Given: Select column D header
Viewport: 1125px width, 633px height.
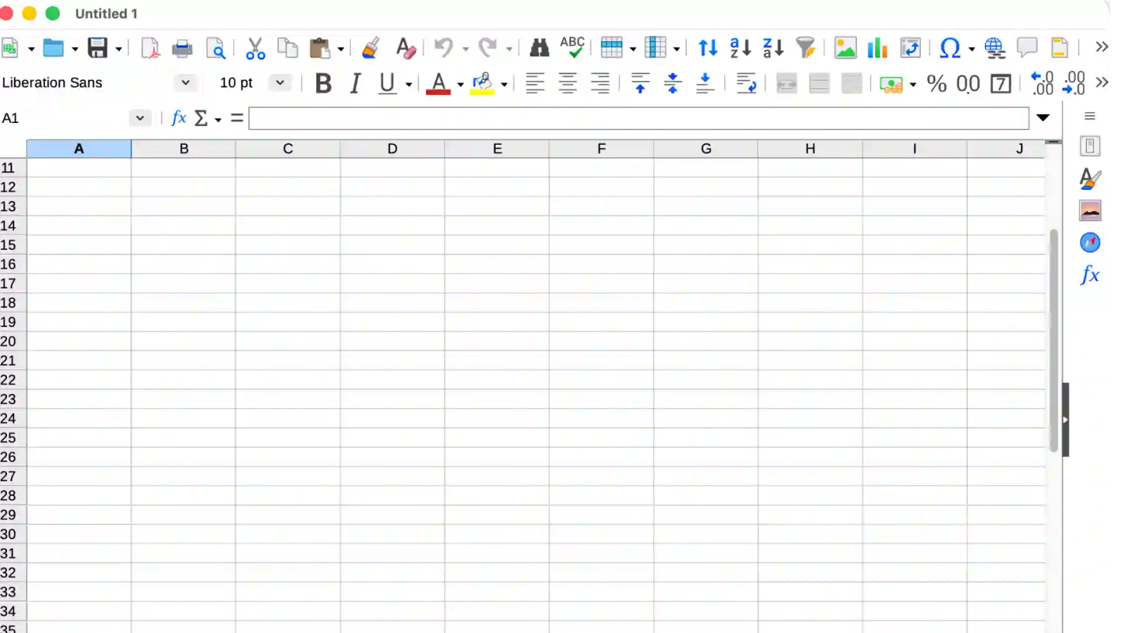Looking at the screenshot, I should click(392, 148).
